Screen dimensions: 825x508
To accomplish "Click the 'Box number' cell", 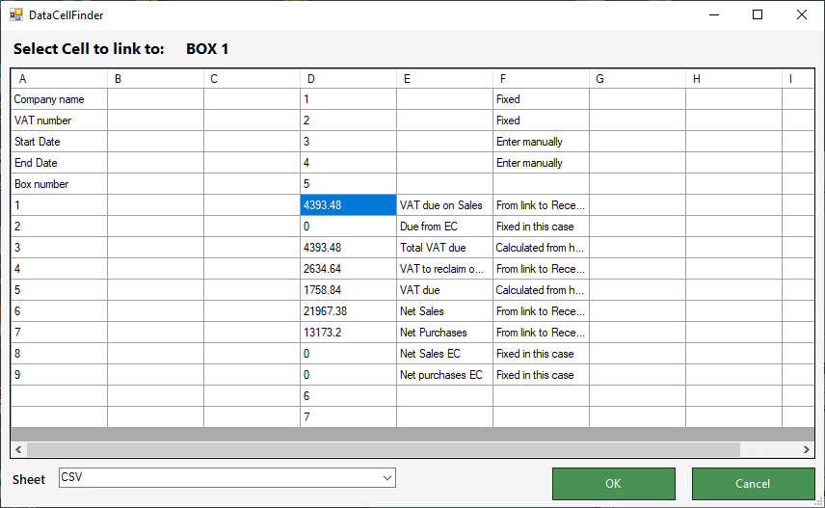I will coord(59,184).
